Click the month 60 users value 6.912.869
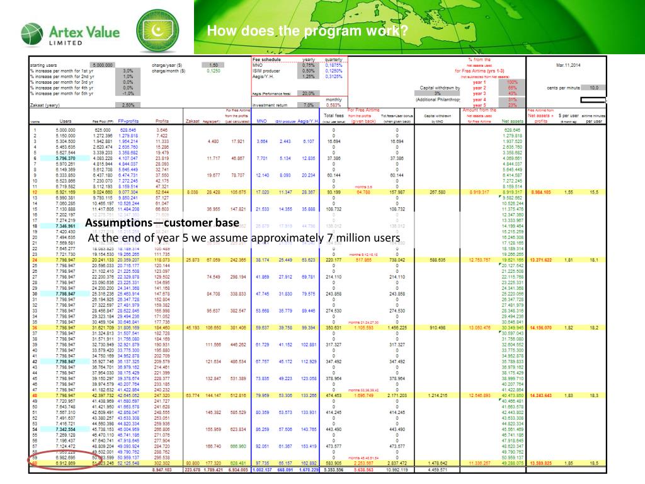Image resolution: width=645 pixels, height=484 pixels. click(66, 463)
